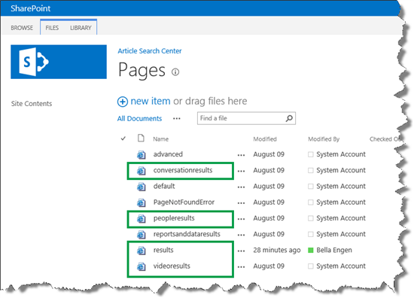Click the videoresults page file icon
Screen dimensions: 414x298
tap(142, 266)
